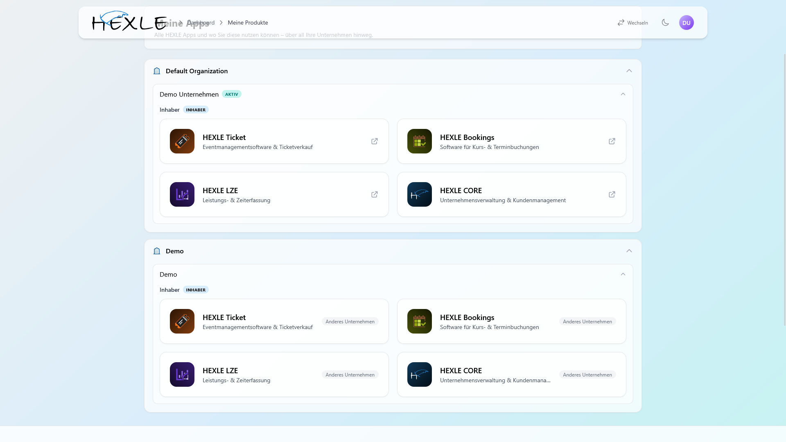This screenshot has height=442, width=786.
Task: Click the Wechseln switch button
Action: (632, 23)
